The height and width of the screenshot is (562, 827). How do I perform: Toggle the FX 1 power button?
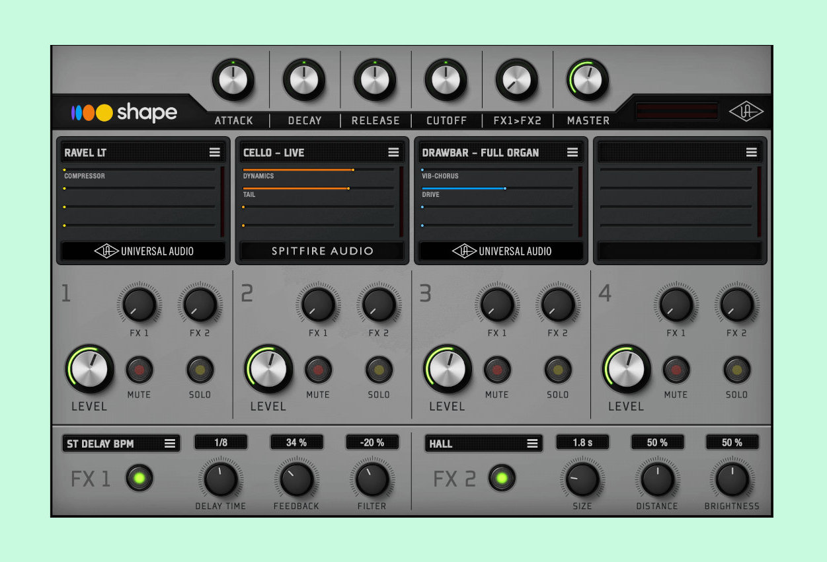(139, 479)
